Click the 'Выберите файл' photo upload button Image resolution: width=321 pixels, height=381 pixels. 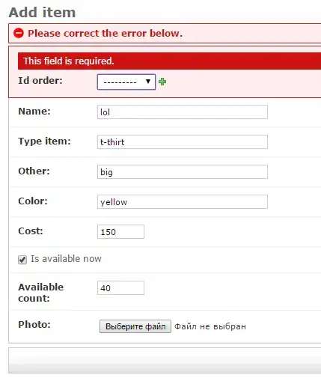click(x=135, y=326)
